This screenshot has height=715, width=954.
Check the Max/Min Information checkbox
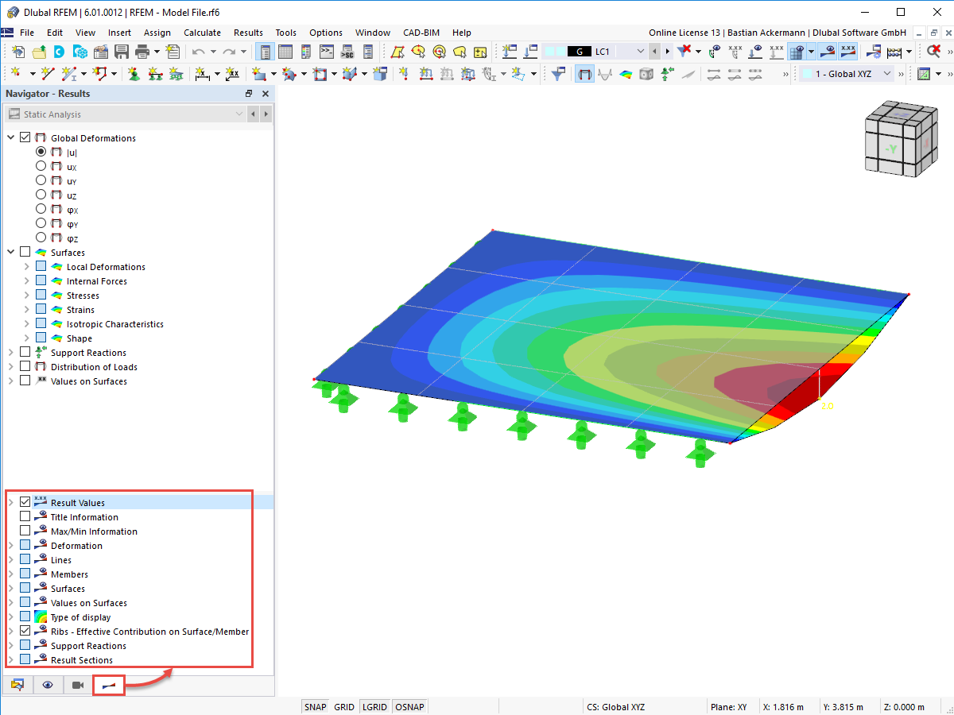point(25,531)
